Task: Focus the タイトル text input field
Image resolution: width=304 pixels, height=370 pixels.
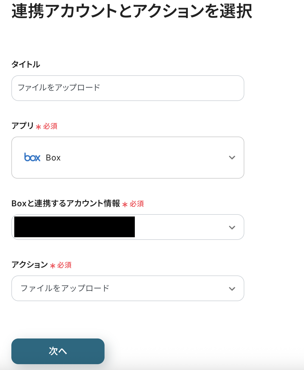Action: tap(128, 88)
